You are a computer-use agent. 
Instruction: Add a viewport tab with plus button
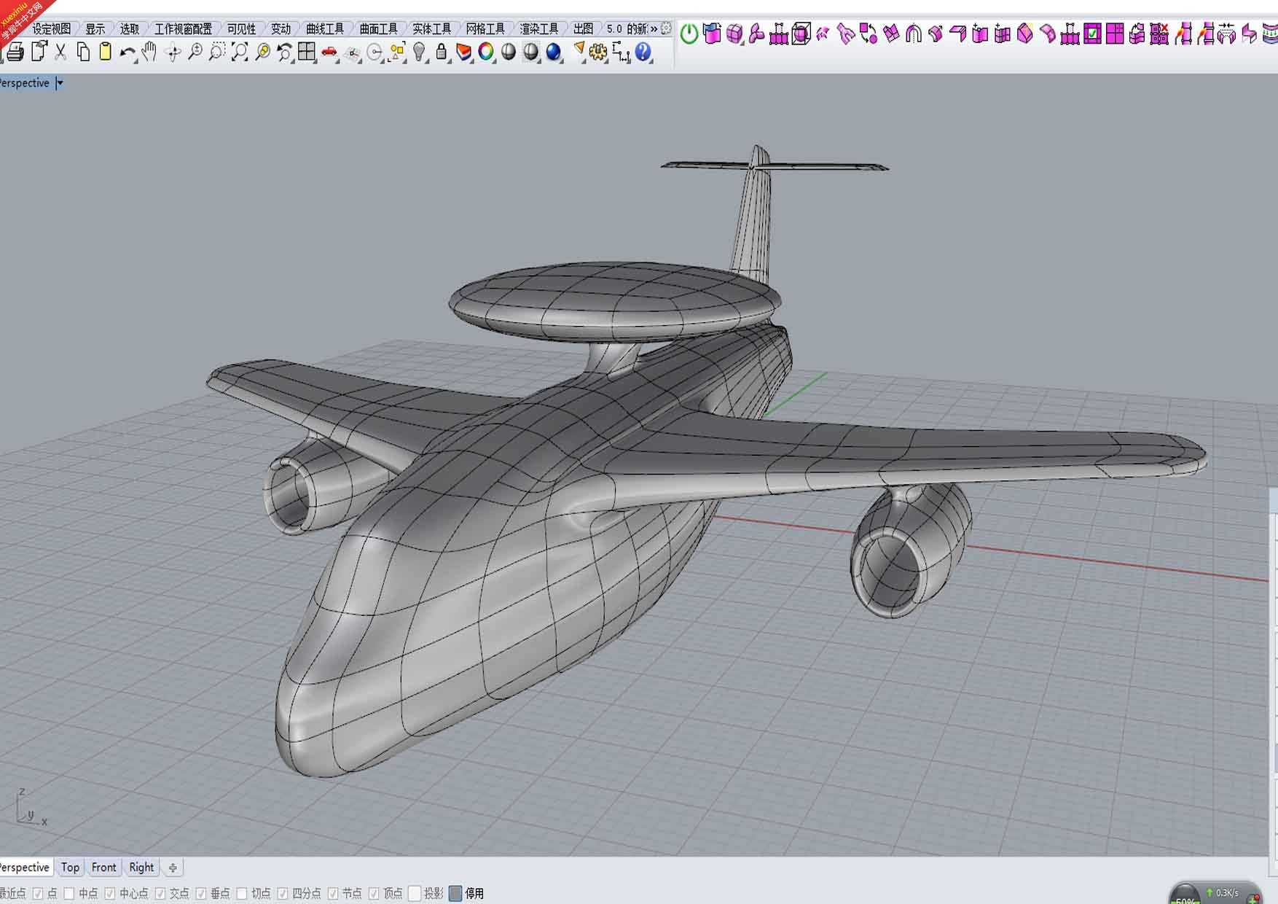(173, 868)
